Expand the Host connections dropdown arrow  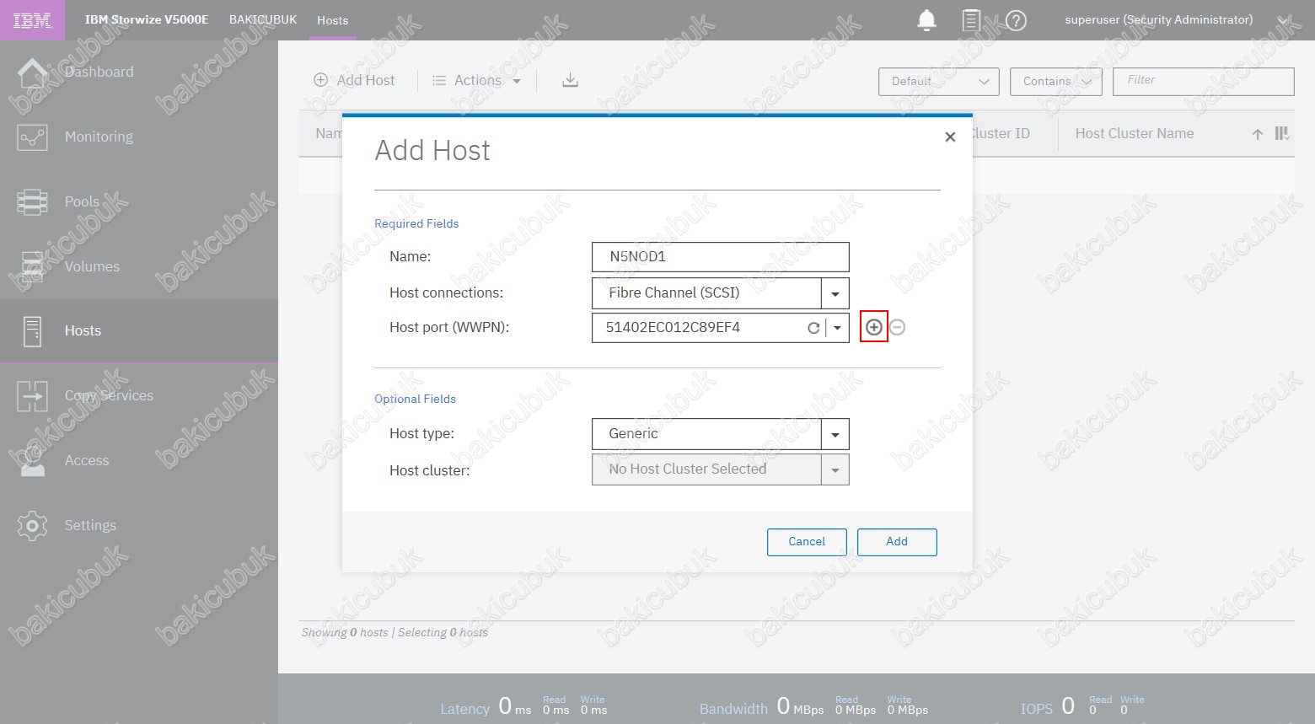[835, 293]
